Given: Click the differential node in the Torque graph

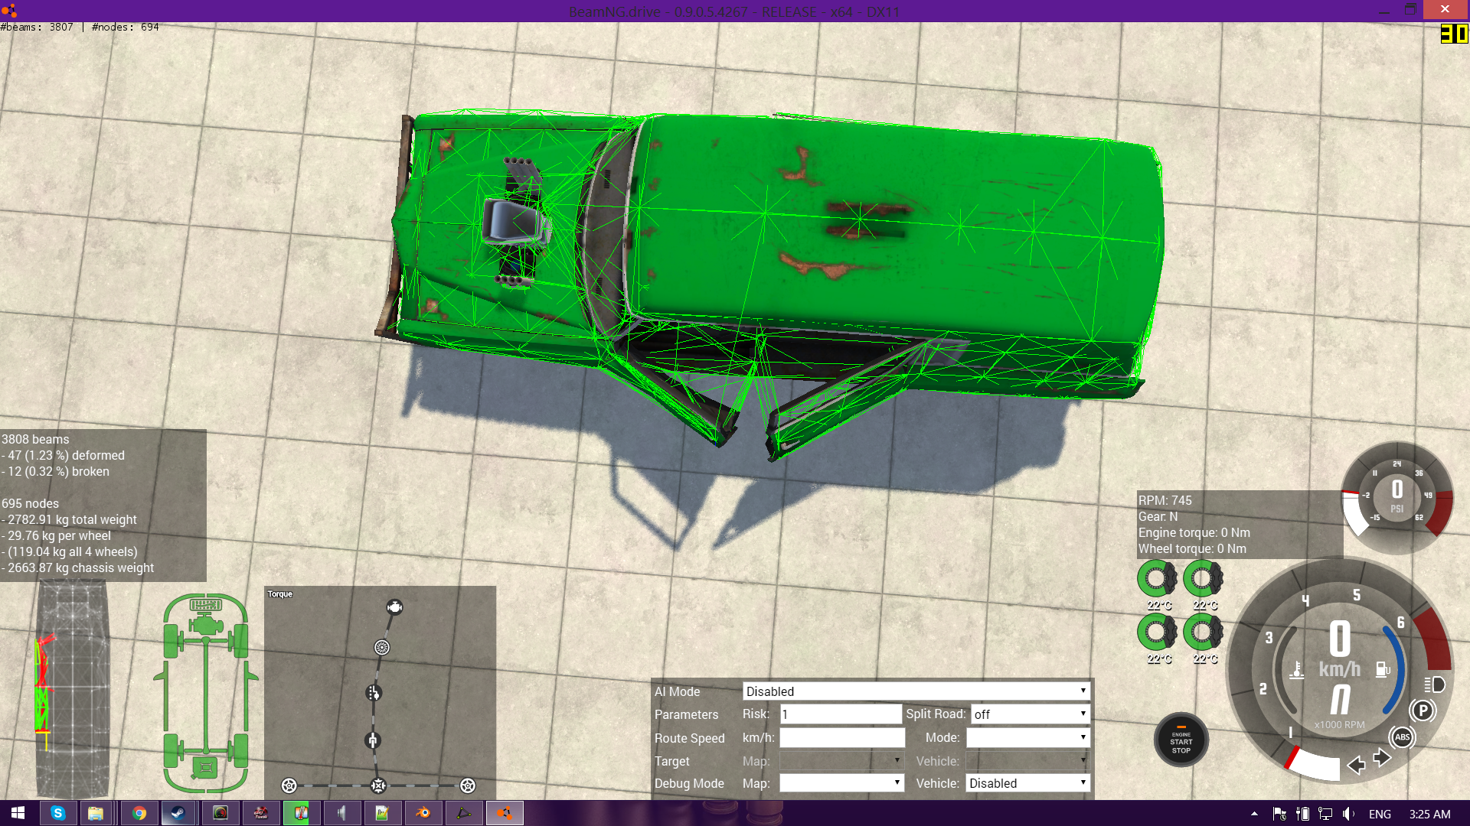Looking at the screenshot, I should 378,785.
